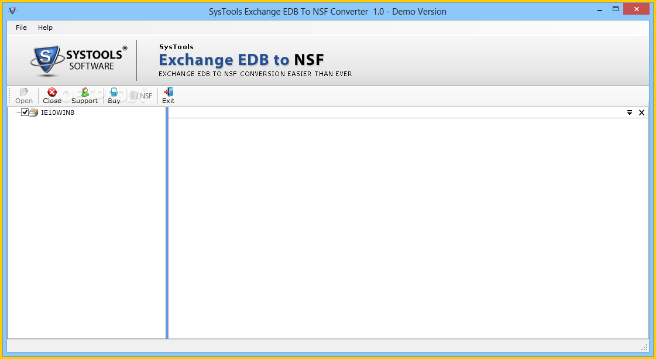
Task: Open the right pane dropdown arrow
Action: pyautogui.click(x=630, y=112)
